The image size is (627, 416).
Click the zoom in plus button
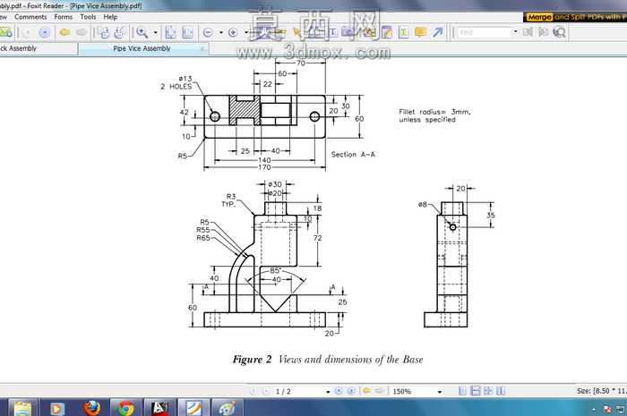pos(233,32)
